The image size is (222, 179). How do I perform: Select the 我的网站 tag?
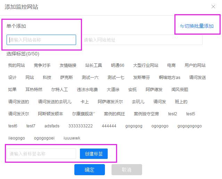[17, 65]
